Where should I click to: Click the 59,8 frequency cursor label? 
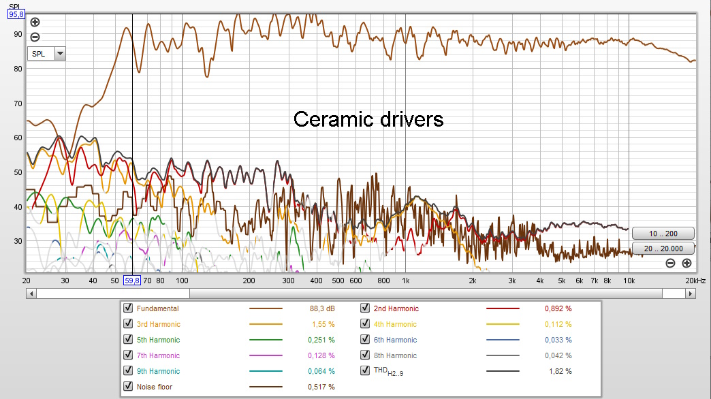(x=131, y=280)
